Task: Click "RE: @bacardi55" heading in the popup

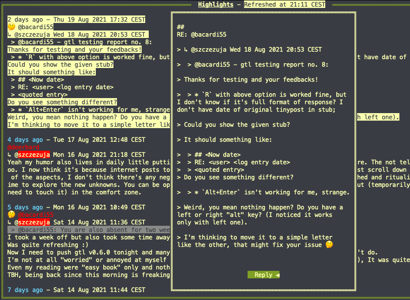Action: click(201, 34)
